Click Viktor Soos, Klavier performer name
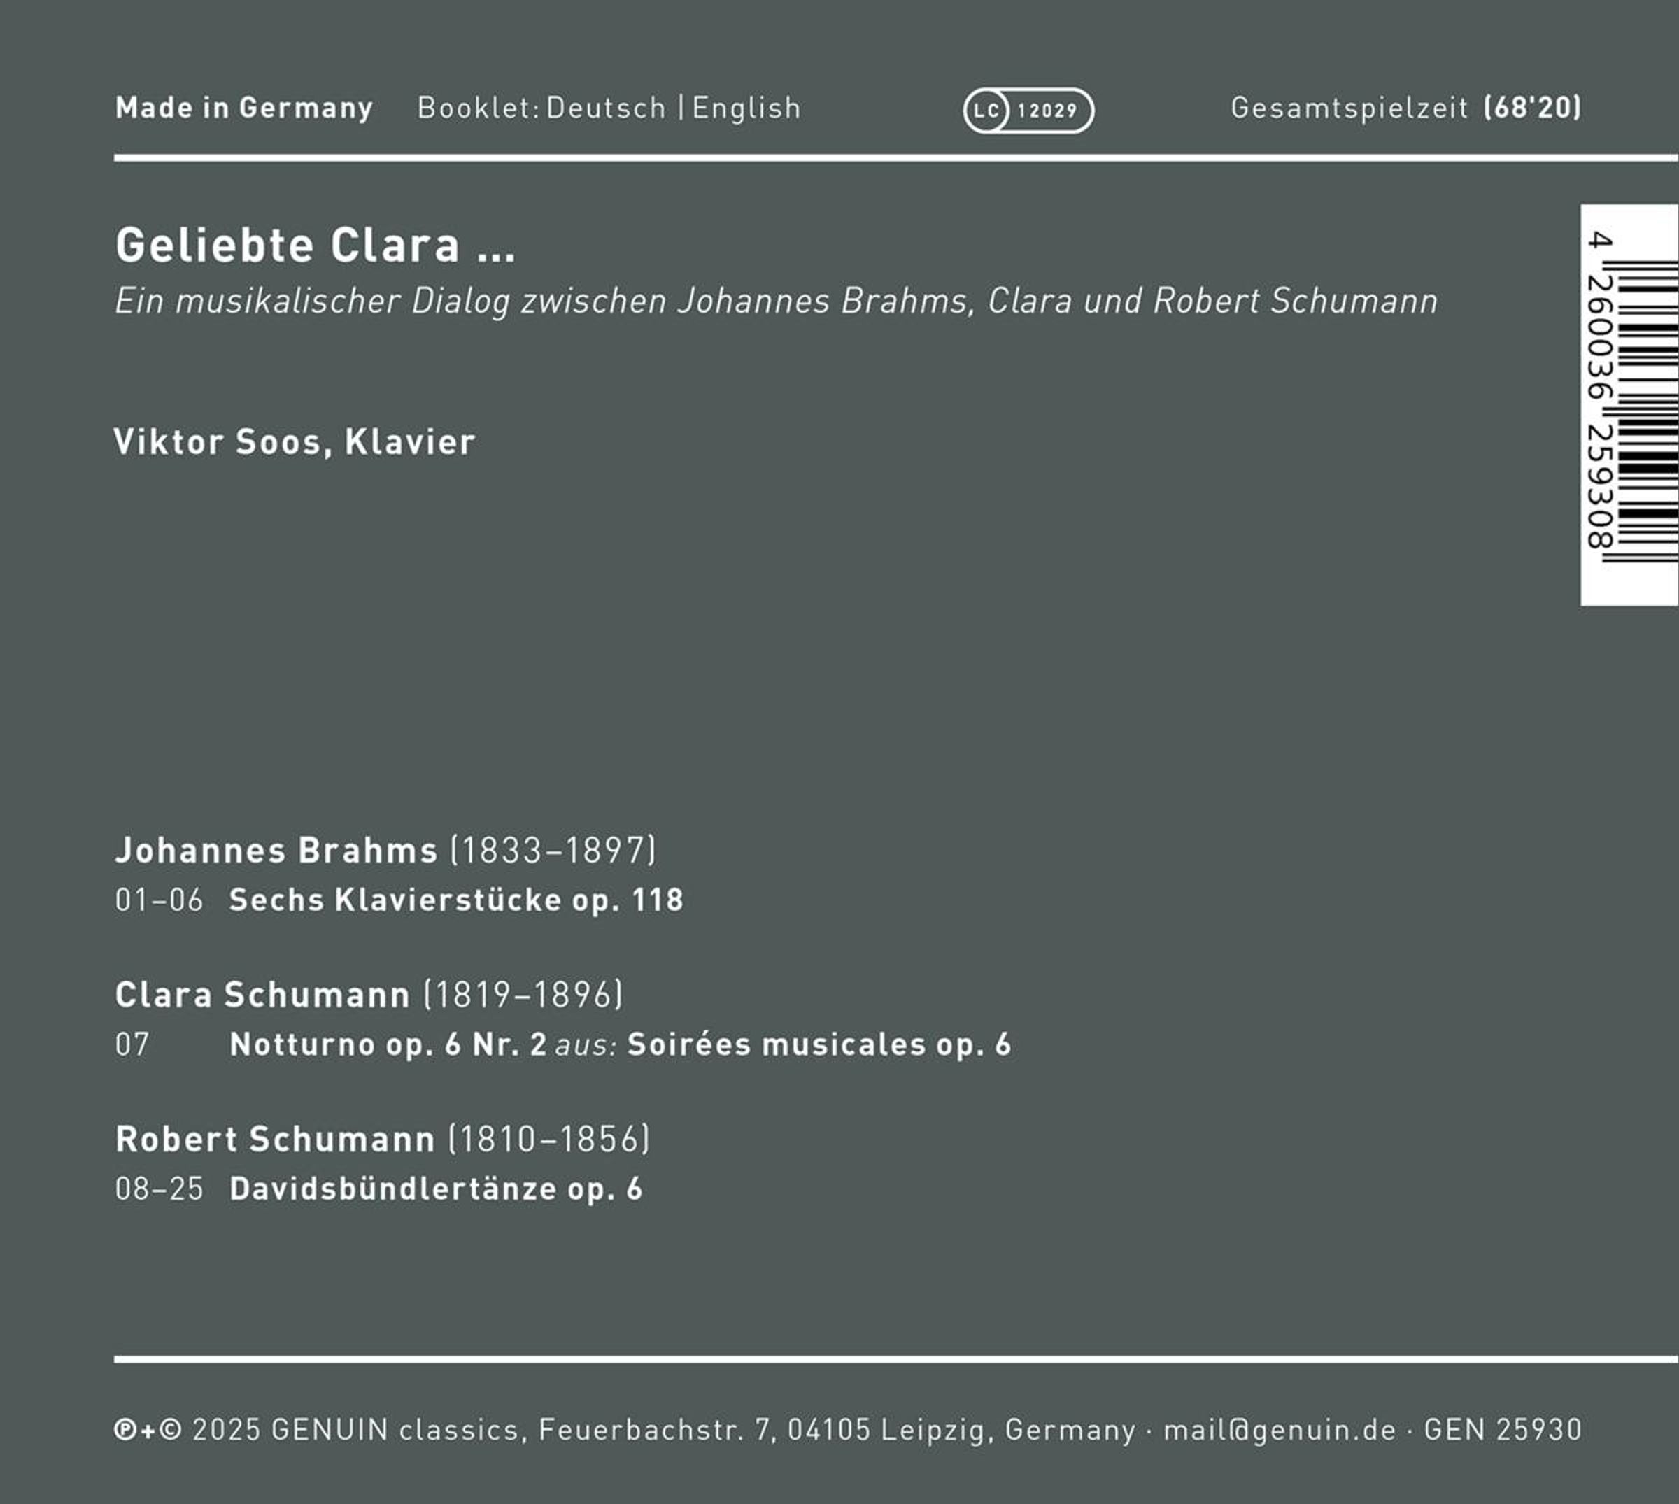 (295, 441)
